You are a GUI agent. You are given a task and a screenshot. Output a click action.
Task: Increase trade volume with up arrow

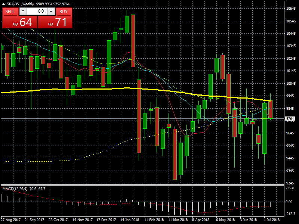pos(51,11)
